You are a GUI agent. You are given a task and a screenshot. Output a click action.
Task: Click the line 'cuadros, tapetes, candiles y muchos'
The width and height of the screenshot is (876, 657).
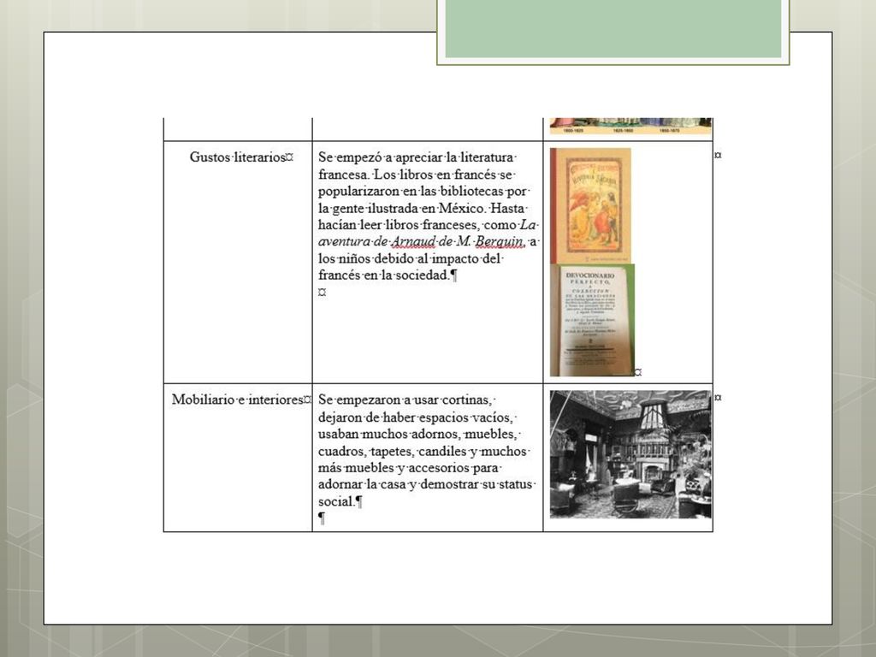tap(423, 451)
